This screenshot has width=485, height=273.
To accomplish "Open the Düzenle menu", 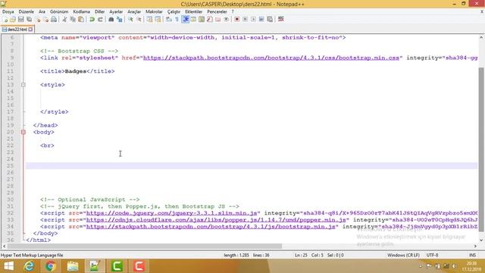I will click(x=27, y=11).
